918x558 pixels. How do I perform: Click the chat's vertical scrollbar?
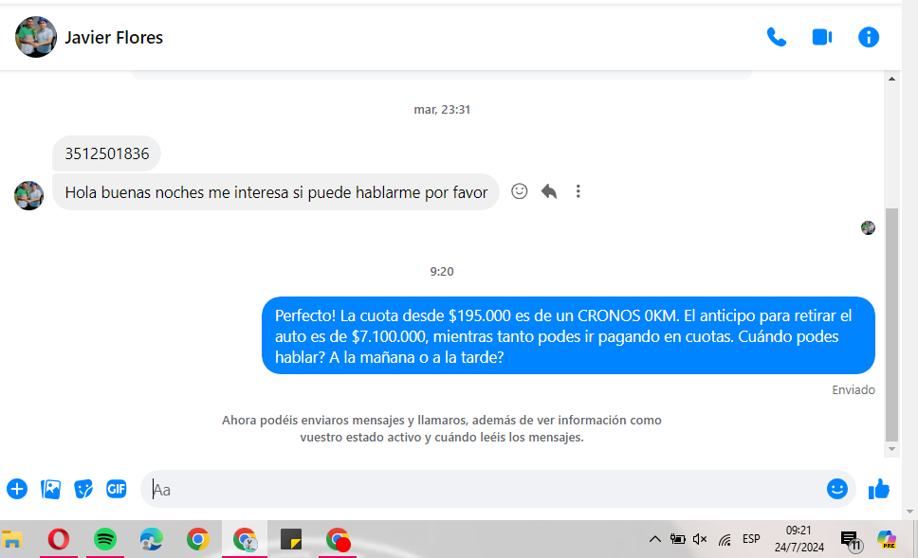click(x=892, y=322)
